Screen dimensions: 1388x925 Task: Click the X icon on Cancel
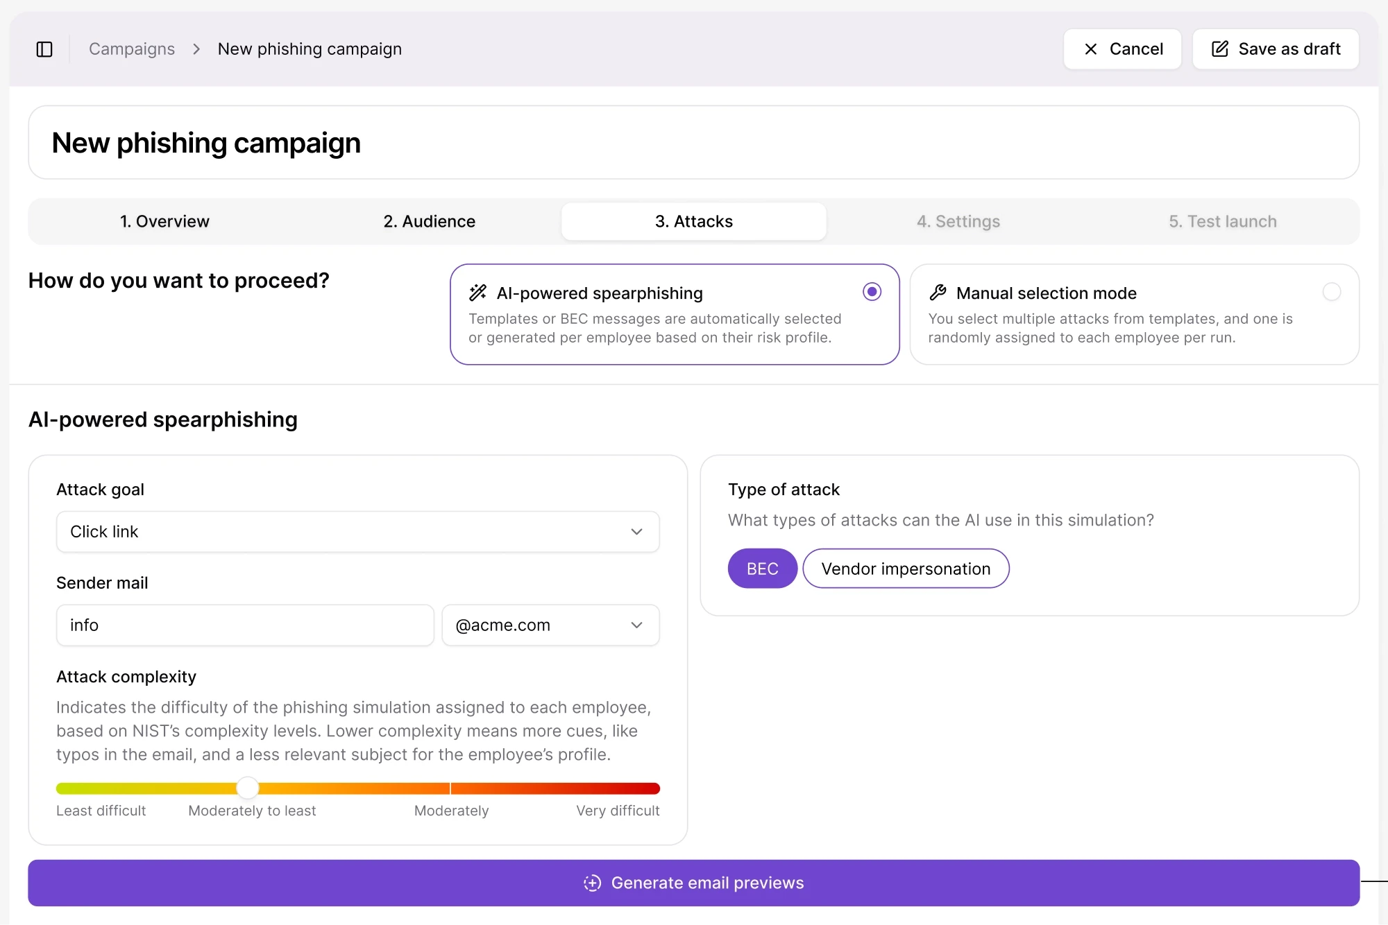(1090, 49)
